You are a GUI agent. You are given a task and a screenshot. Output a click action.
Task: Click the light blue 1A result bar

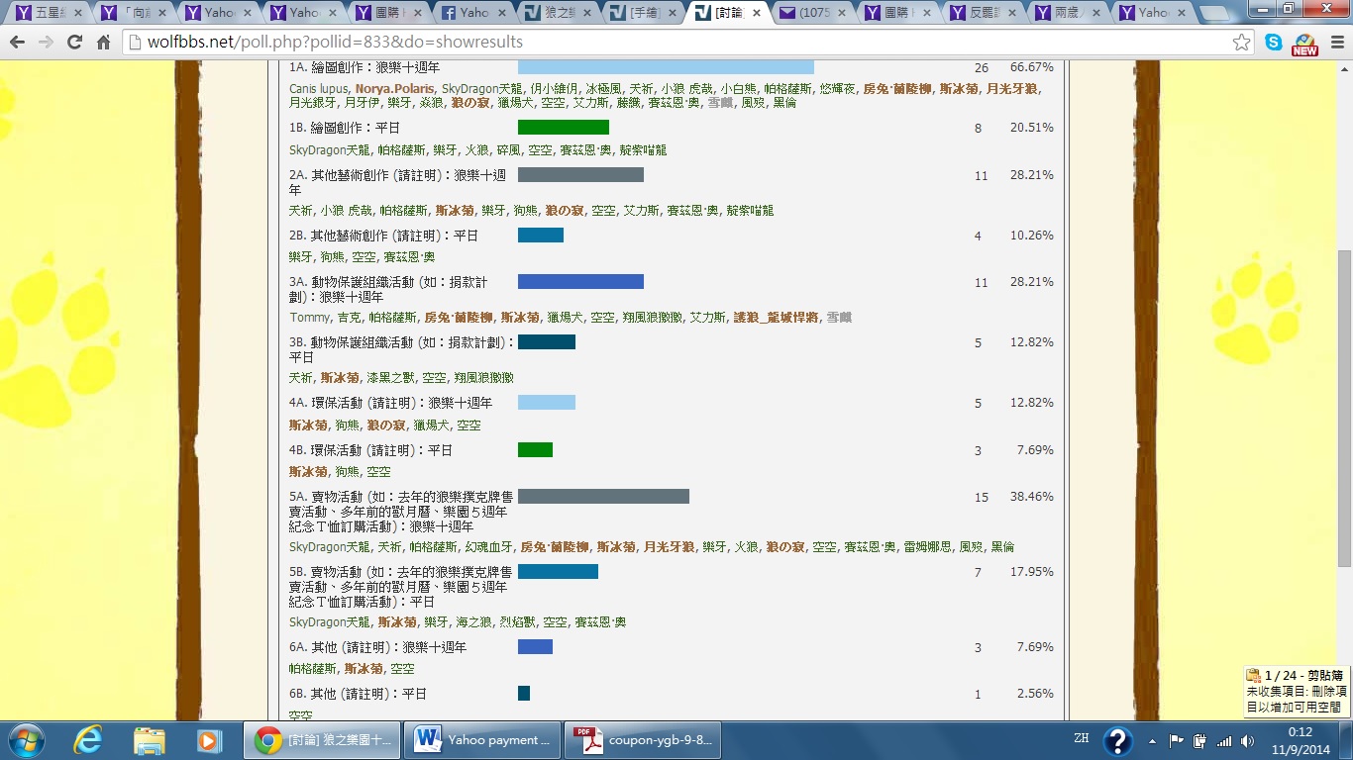(x=665, y=67)
